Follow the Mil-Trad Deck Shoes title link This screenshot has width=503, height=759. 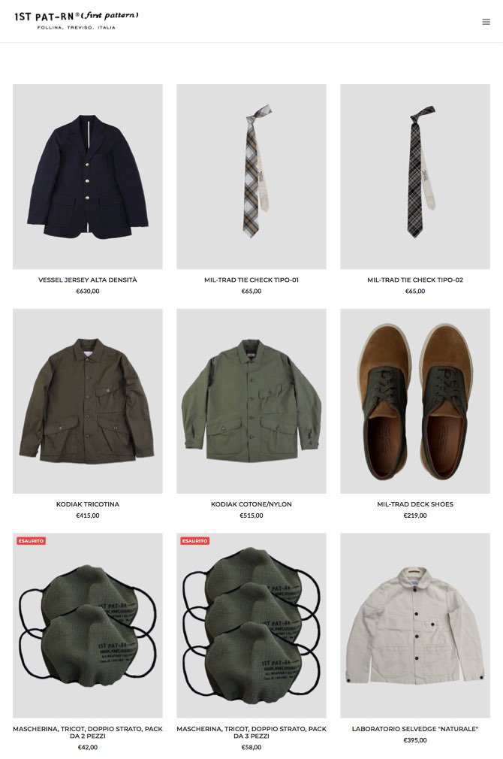(x=415, y=504)
